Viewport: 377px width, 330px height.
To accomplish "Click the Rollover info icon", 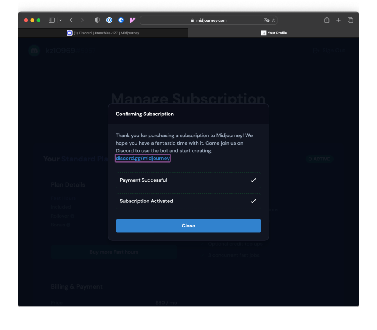I will coord(73,216).
